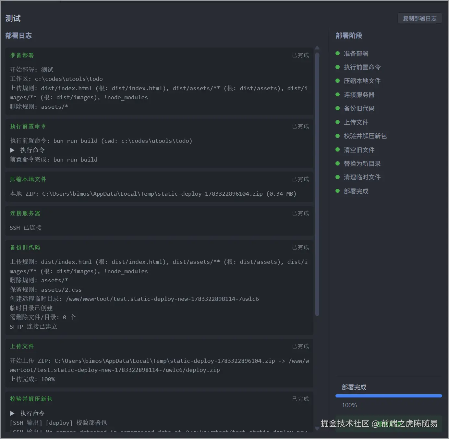This screenshot has width=449, height=439.
Task: Click 删除规则: assets/* line in 准备部署 section
Action: tap(39, 107)
